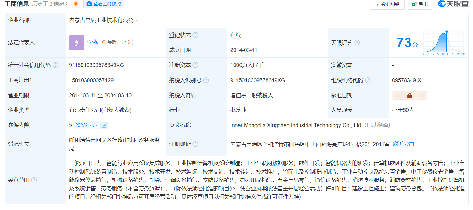The width and height of the screenshot is (473, 210).
Task: Select the 工商信息 heading
Action: tap(17, 4)
